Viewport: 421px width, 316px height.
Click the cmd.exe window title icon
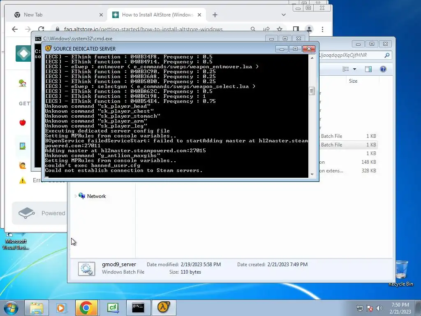pyautogui.click(x=38, y=38)
